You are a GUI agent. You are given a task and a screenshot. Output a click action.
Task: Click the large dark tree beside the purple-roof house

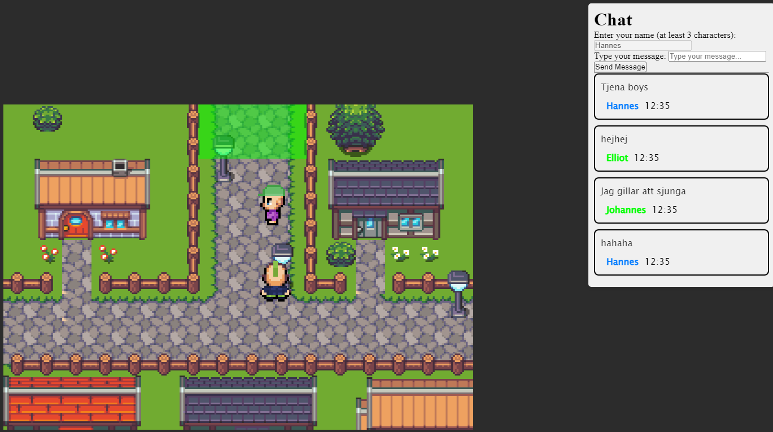tap(355, 129)
